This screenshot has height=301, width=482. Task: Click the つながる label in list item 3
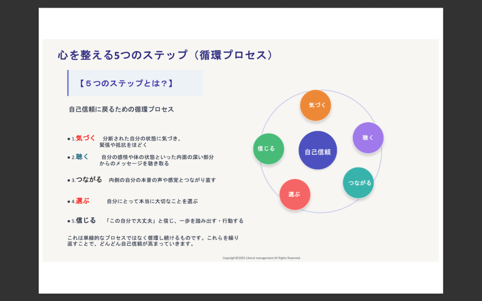89,180
